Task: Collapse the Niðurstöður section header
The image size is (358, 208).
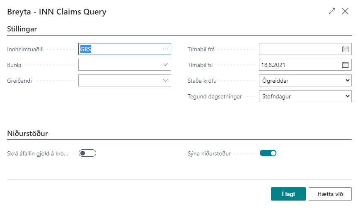Action: (27, 134)
